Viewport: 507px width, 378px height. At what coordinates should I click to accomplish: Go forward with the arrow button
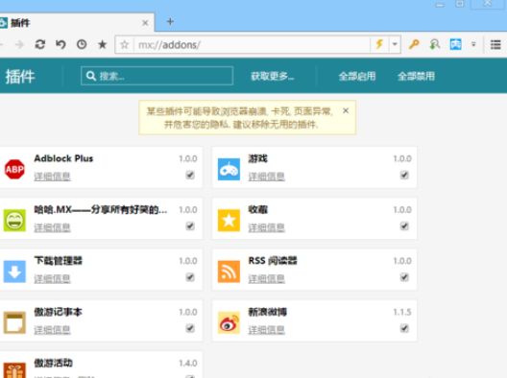19,44
